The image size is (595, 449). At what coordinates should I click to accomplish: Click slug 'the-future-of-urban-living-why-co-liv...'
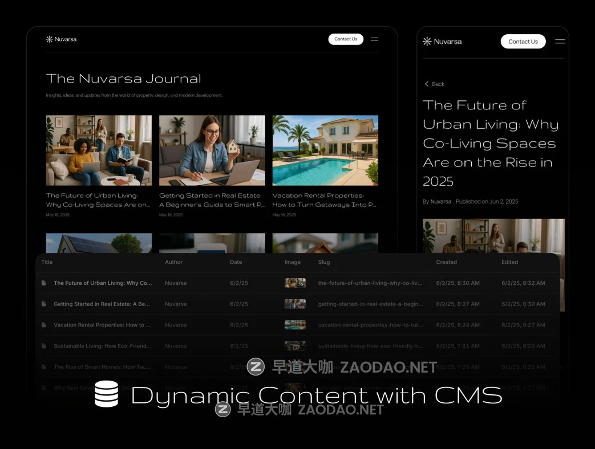pyautogui.click(x=370, y=283)
